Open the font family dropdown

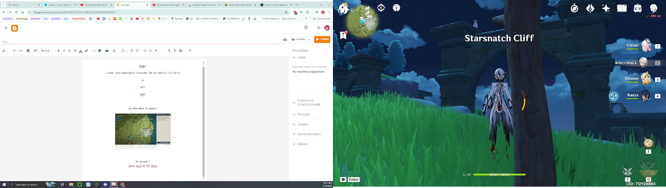click(29, 51)
